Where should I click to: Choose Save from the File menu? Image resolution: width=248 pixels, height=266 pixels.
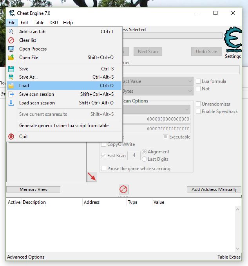pyautogui.click(x=64, y=69)
